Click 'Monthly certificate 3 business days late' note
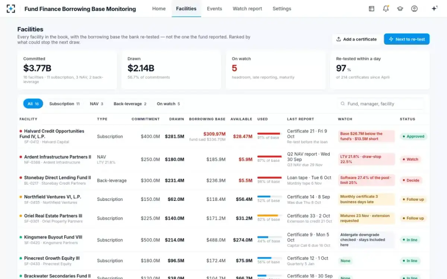 click(x=367, y=199)
